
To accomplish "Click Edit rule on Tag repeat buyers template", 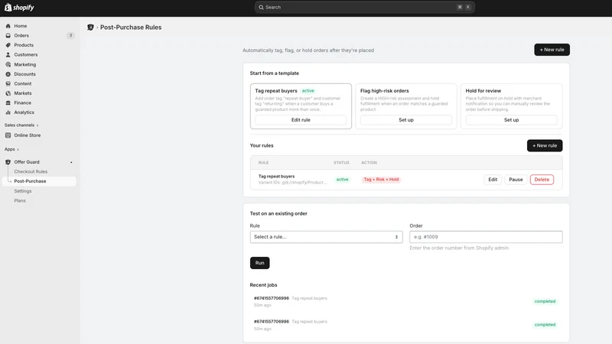I will click(x=301, y=120).
